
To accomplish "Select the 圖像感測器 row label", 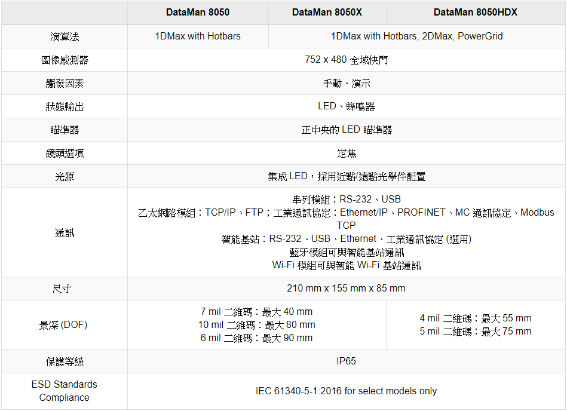I will click(x=65, y=60).
